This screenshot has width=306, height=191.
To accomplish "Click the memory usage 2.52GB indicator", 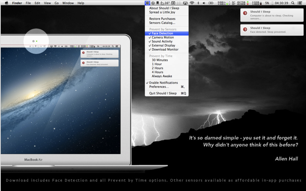I will tap(257, 3).
